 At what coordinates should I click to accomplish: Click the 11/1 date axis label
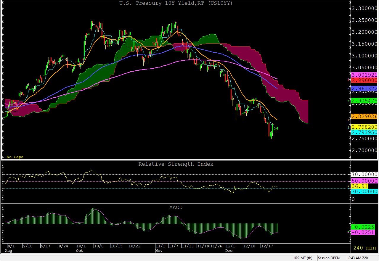point(160,246)
